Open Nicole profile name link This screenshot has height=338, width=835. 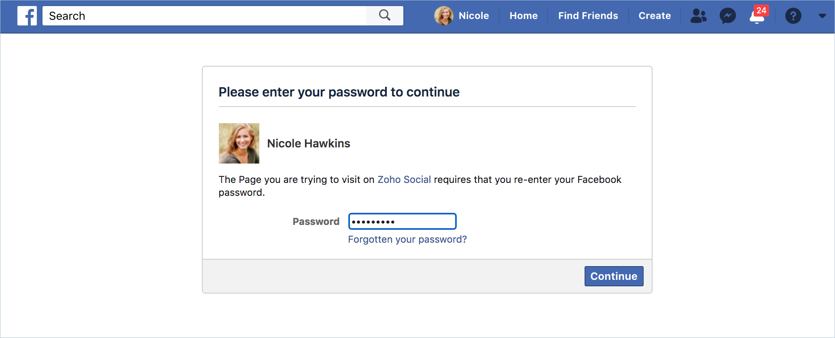[x=474, y=16]
